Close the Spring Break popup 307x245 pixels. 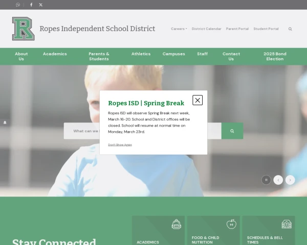tap(198, 100)
